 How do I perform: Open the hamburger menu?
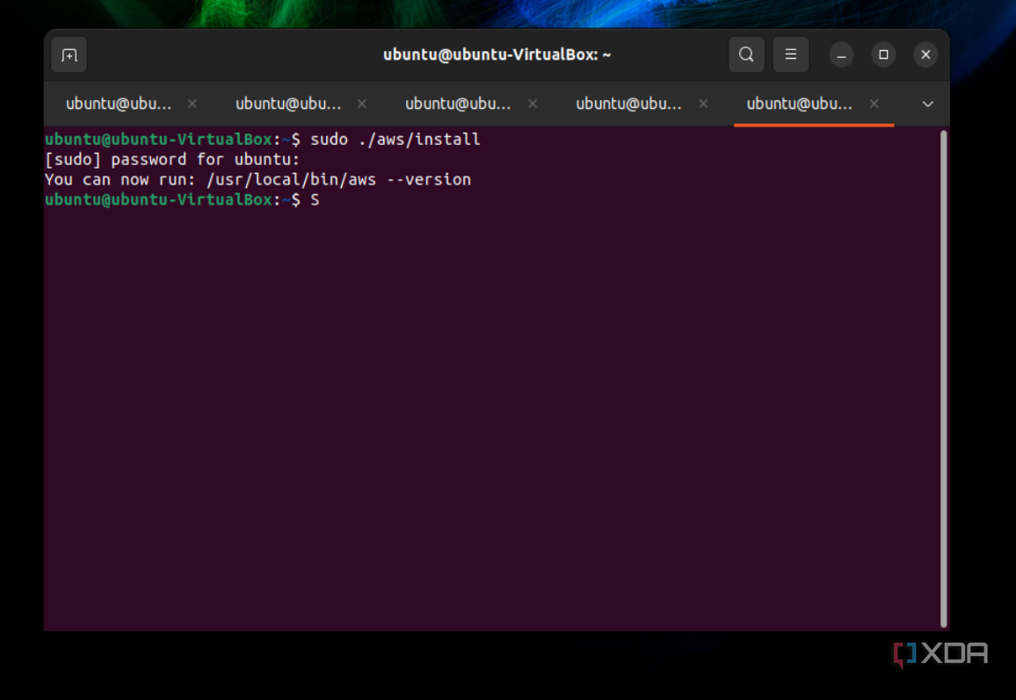tap(790, 55)
